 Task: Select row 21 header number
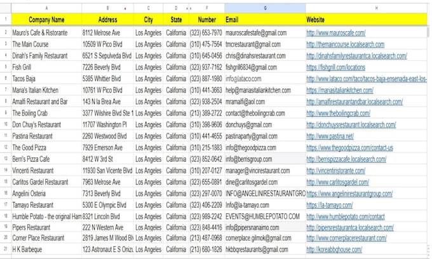coord(6,249)
